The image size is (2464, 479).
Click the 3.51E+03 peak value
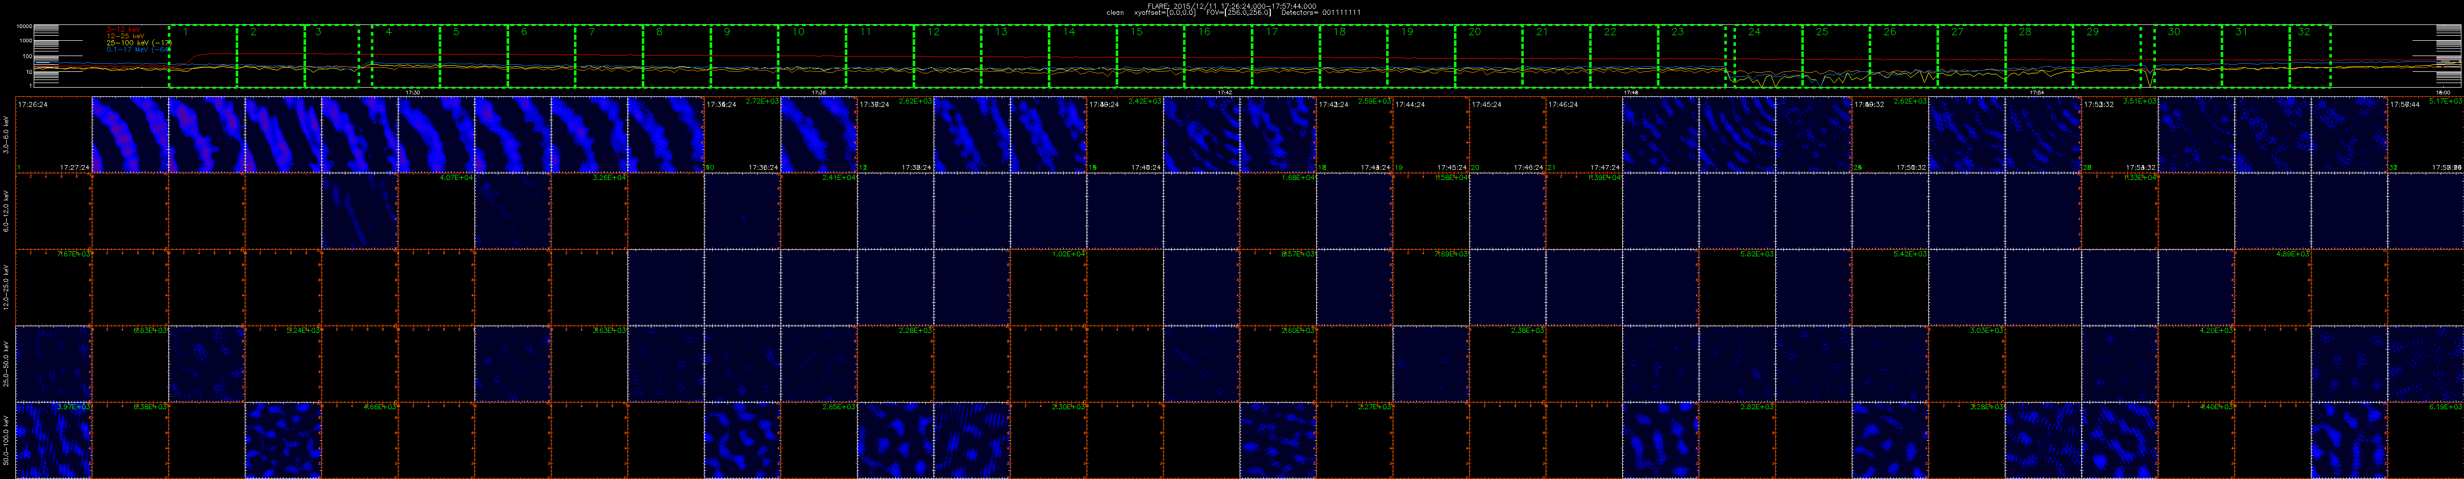[x=2140, y=101]
